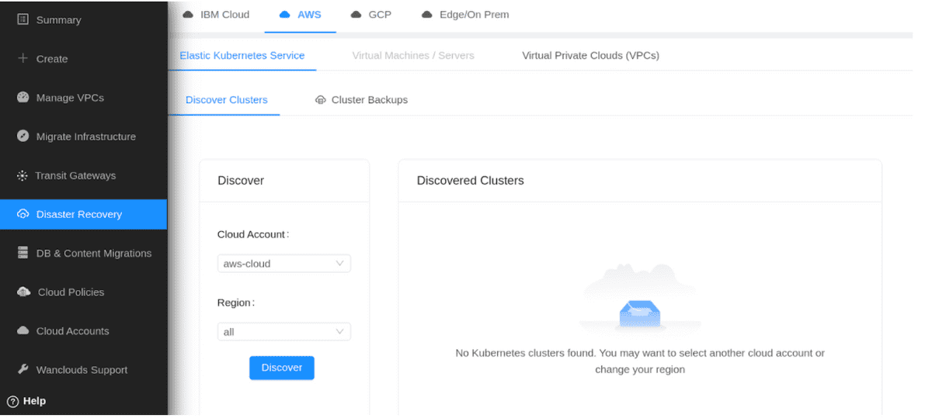Click the DB & Content Migrations icon

pos(23,253)
